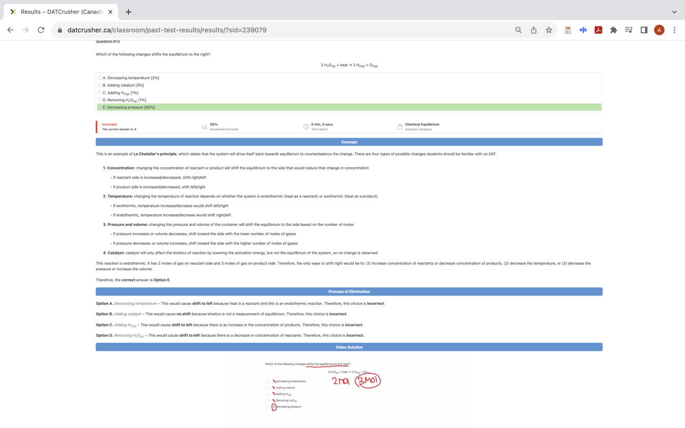Image resolution: width=685 pixels, height=428 pixels.
Task: Open the Chrome three-dot menu
Action: (x=674, y=30)
